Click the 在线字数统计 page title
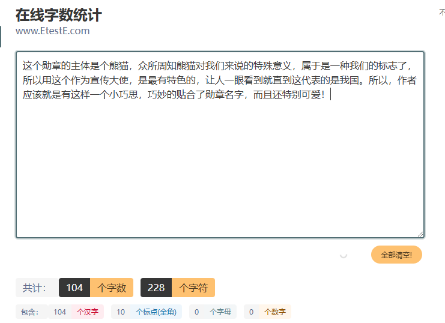The width and height of the screenshot is (445, 323). (59, 15)
